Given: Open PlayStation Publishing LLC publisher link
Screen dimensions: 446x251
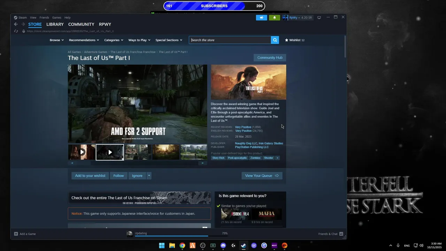Looking at the screenshot, I should (x=252, y=147).
